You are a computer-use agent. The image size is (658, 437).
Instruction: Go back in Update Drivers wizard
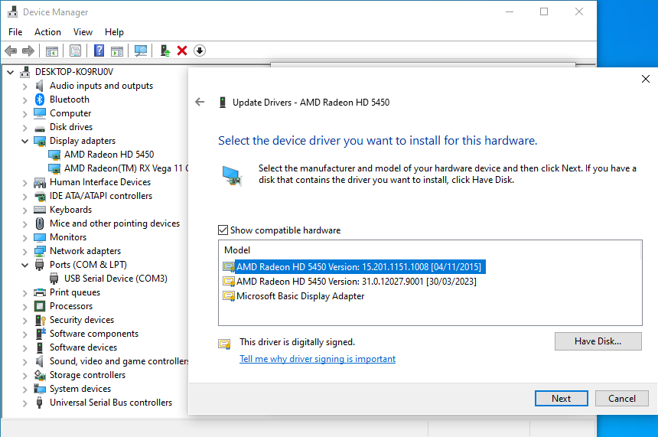(200, 102)
